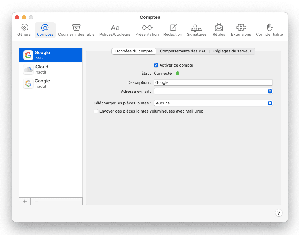Open Extensions puzzle piece icon
Image resolution: width=299 pixels, height=235 pixels.
(241, 28)
